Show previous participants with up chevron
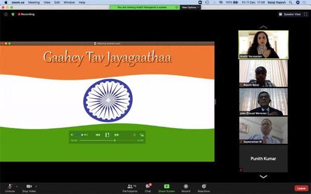The height and width of the screenshot is (194, 311). coord(263,27)
